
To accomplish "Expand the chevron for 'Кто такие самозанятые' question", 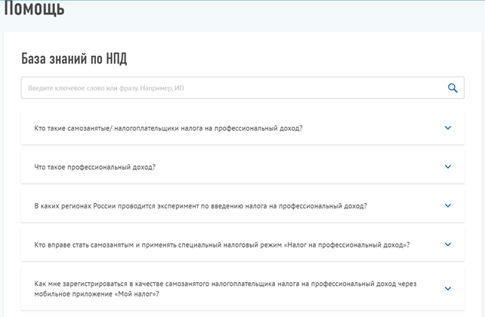I will point(448,128).
